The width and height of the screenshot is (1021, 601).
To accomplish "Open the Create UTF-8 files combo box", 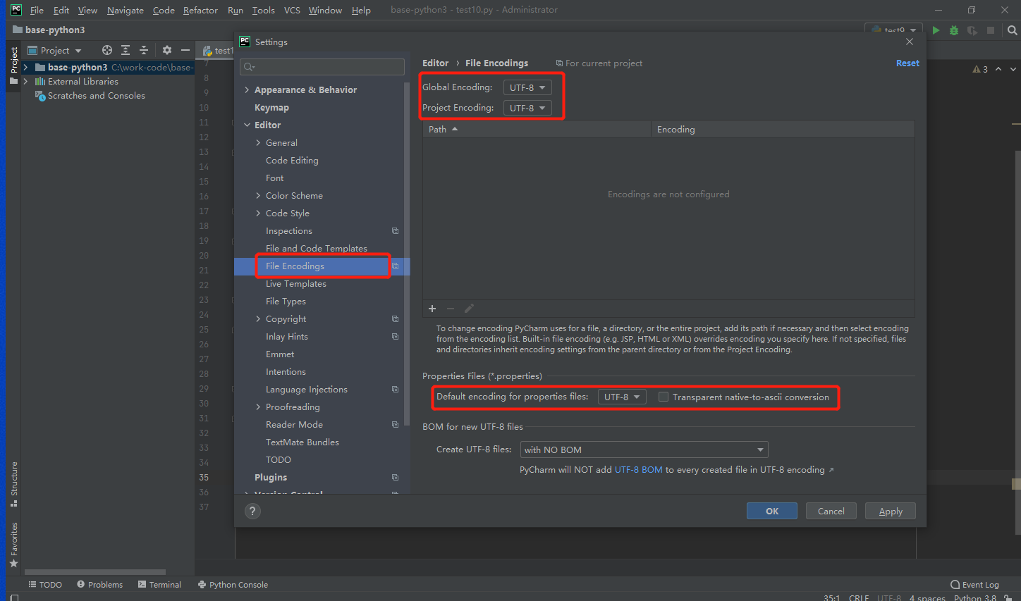I will (644, 450).
